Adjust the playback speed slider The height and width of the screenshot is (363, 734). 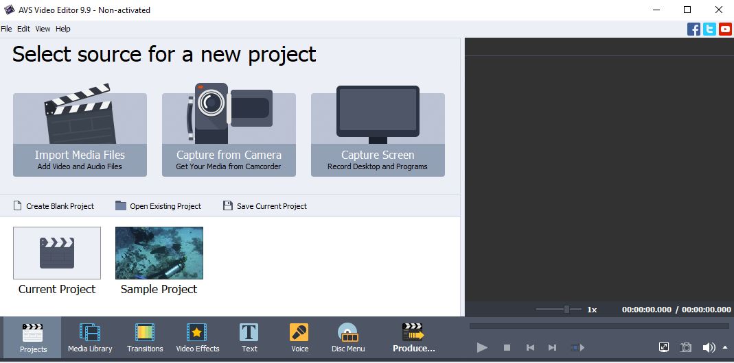click(559, 310)
